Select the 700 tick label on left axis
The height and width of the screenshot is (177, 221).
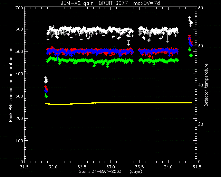[x=19, y=8]
